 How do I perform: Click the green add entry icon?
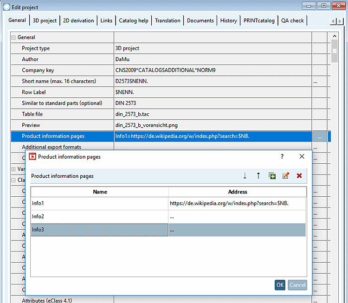pos(272,176)
